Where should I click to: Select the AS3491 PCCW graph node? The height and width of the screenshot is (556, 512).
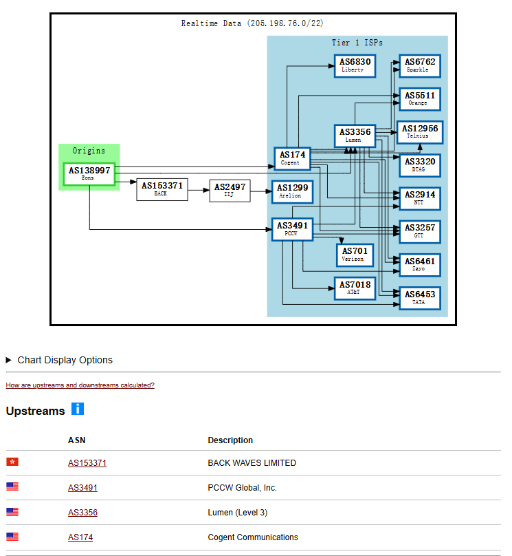(293, 229)
